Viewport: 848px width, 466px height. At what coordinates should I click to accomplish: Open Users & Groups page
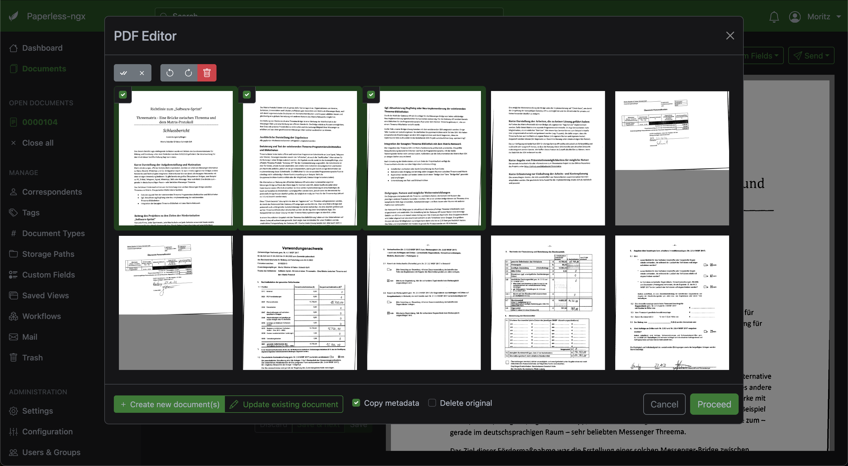(x=51, y=452)
